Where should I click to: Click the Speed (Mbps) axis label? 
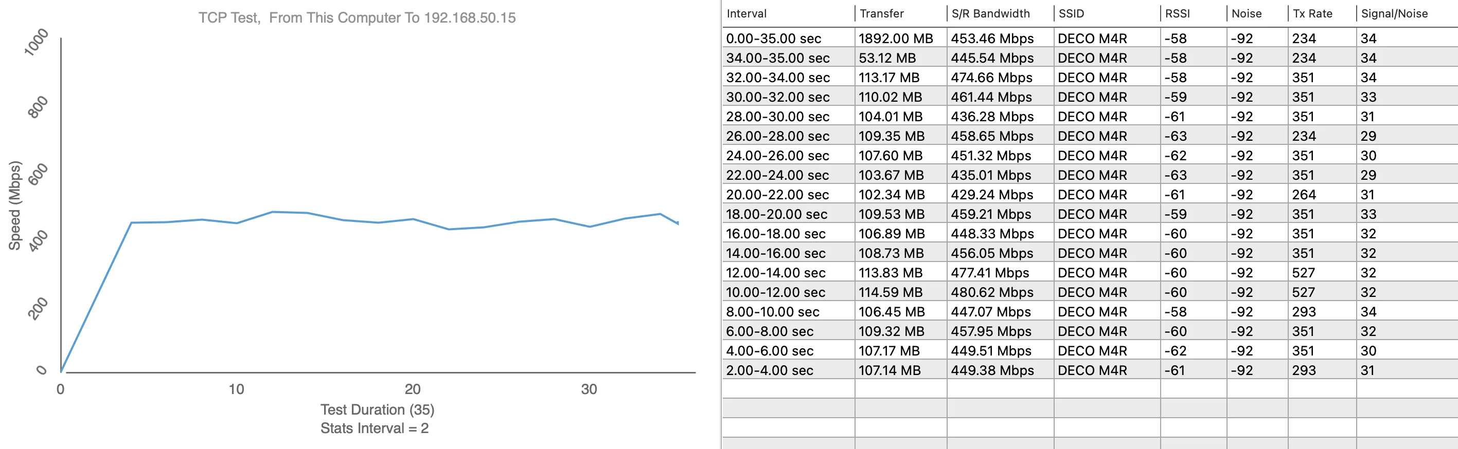(x=15, y=205)
